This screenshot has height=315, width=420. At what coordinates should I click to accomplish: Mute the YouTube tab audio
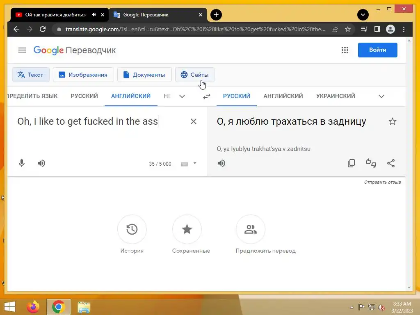94,15
